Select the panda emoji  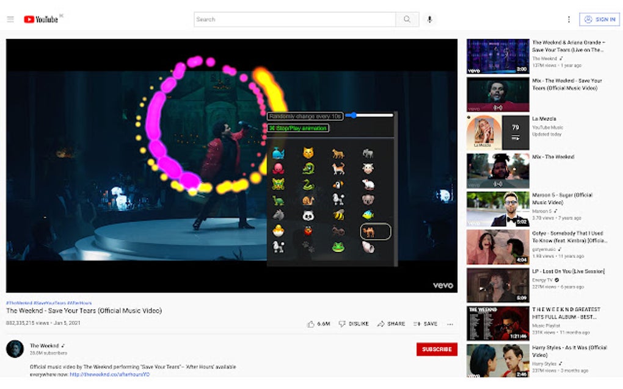pyautogui.click(x=307, y=215)
